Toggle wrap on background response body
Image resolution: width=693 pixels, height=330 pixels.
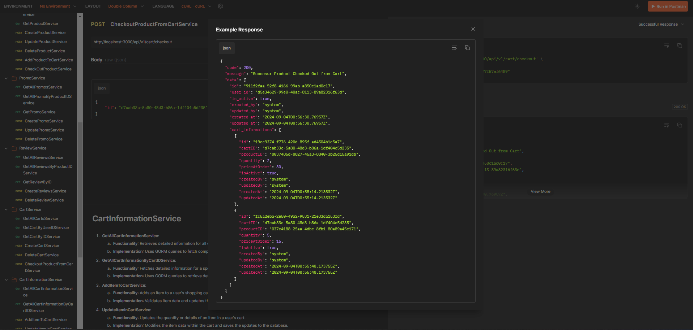click(x=667, y=125)
